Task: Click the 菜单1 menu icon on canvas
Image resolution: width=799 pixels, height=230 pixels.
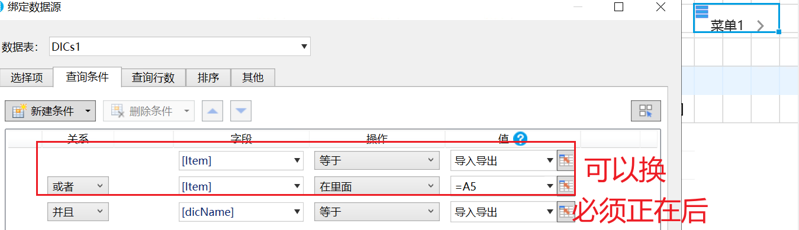Action: tap(702, 11)
